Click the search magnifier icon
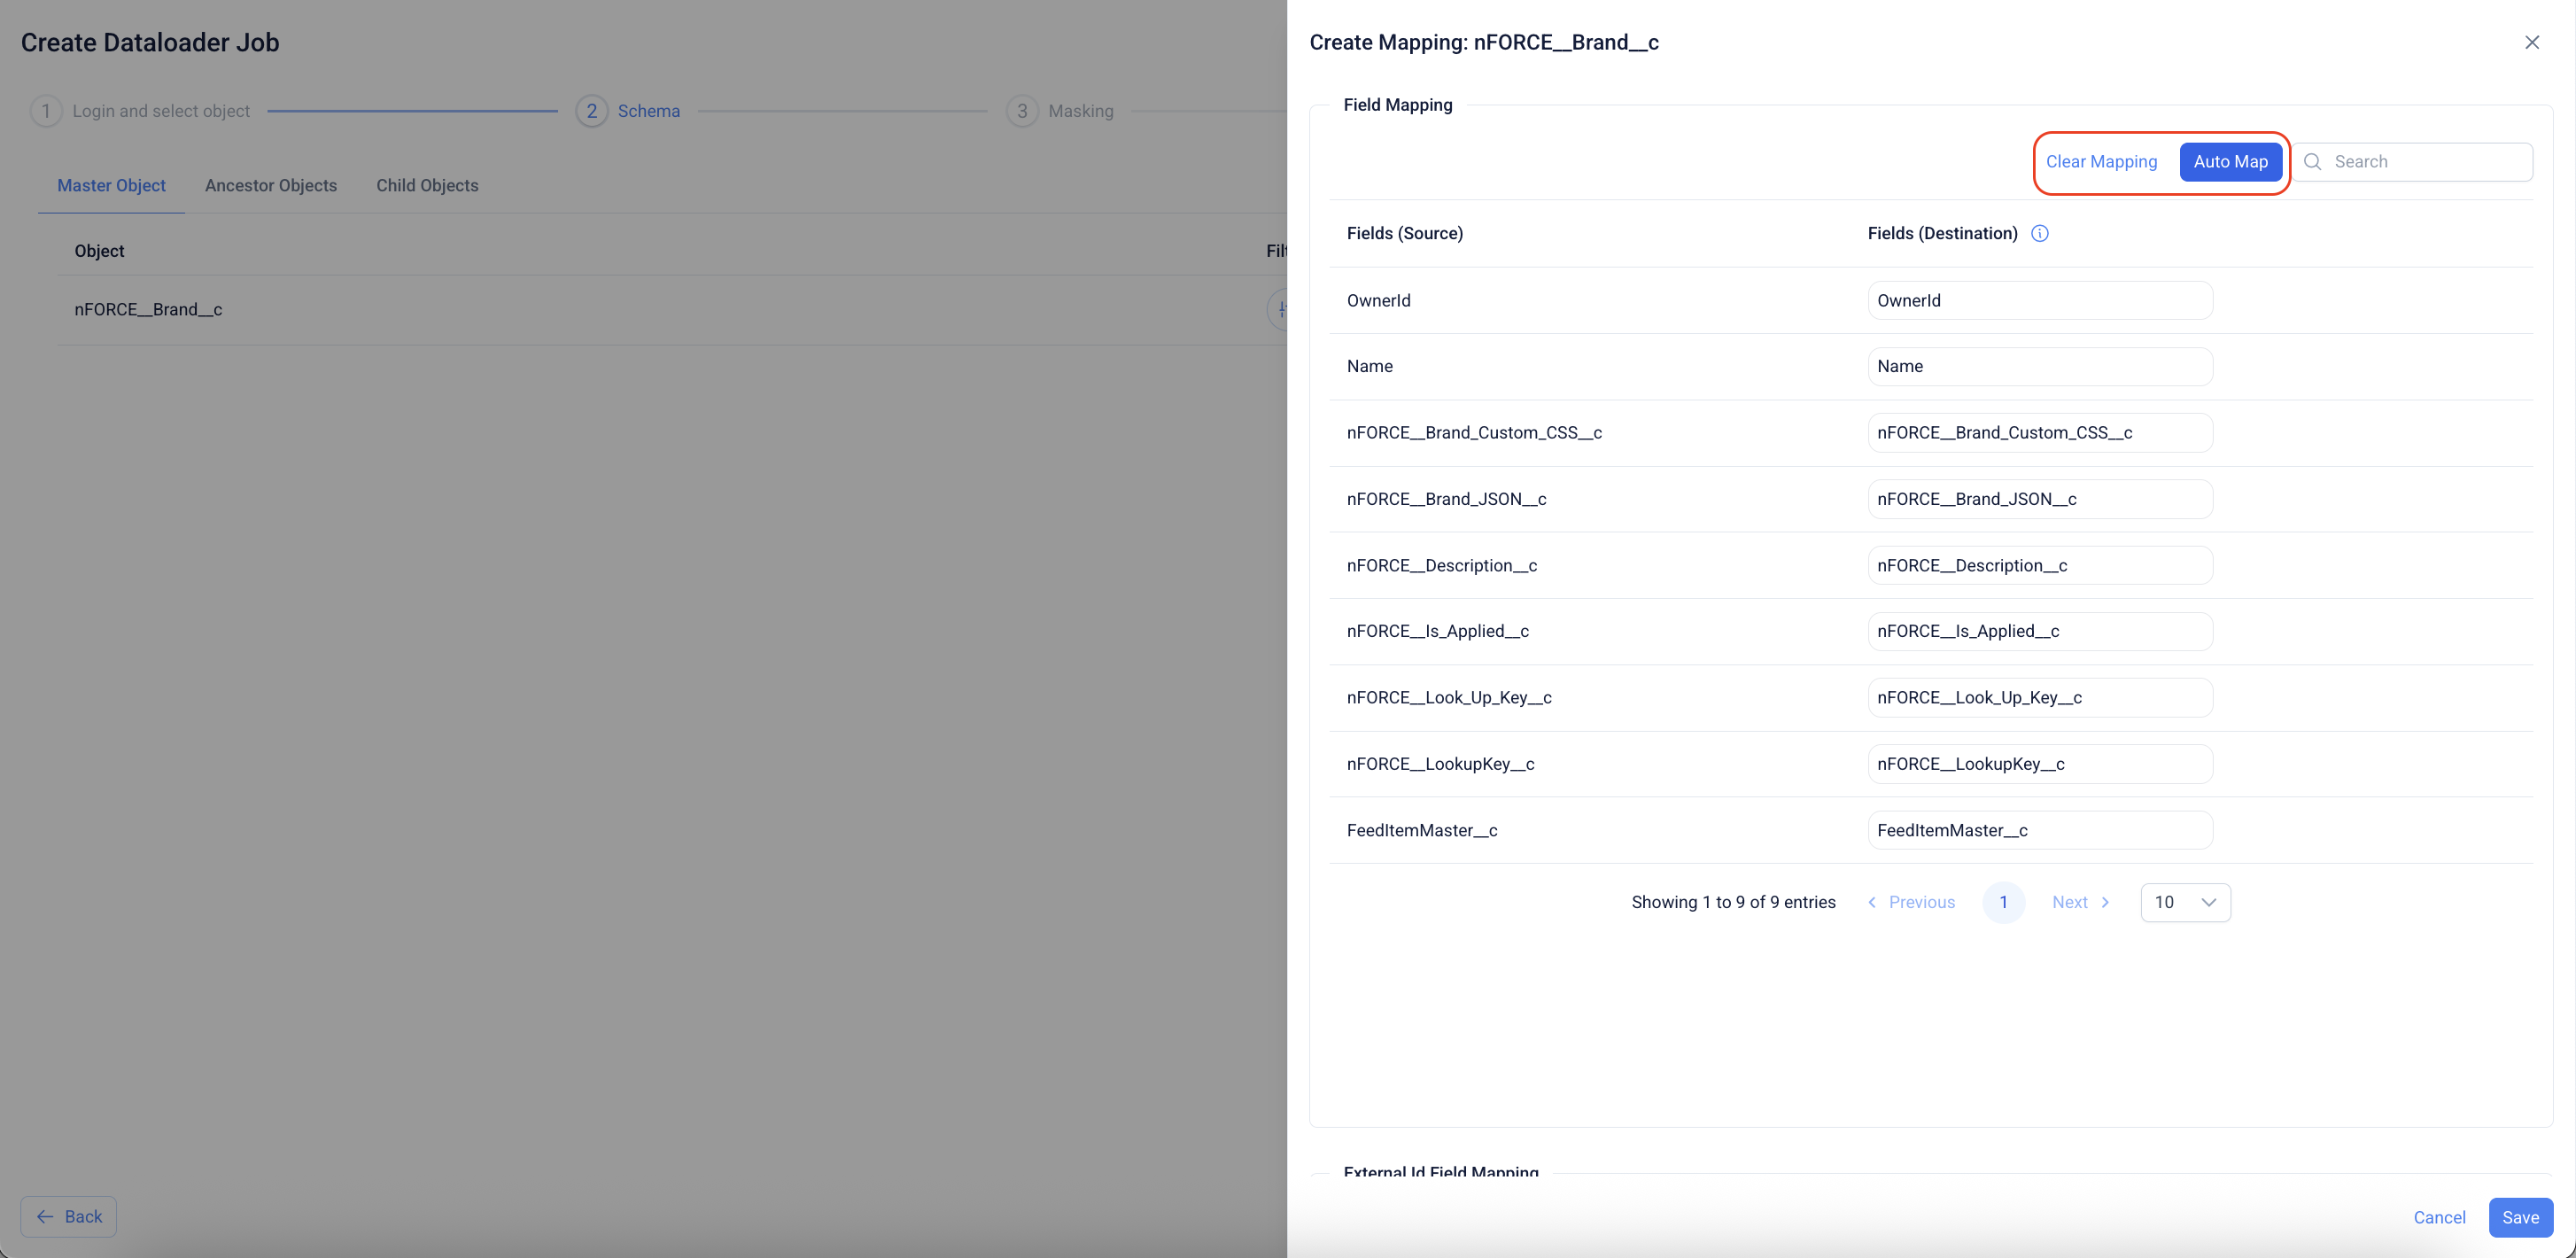Image resolution: width=2576 pixels, height=1258 pixels. pyautogui.click(x=2312, y=162)
